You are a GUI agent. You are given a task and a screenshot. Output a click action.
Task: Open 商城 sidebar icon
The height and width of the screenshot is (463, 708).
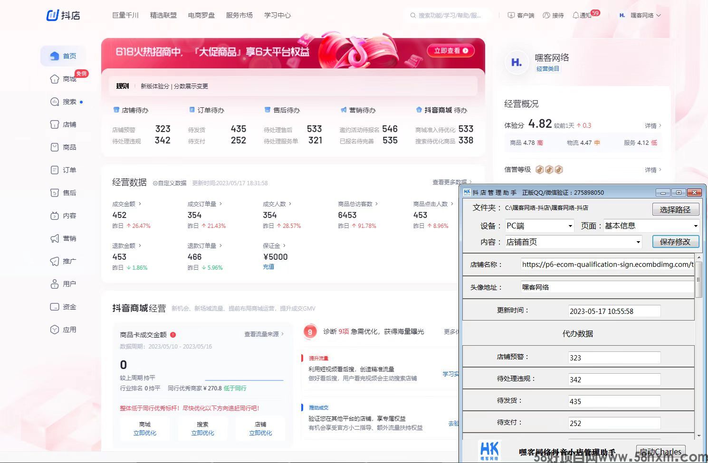[55, 79]
